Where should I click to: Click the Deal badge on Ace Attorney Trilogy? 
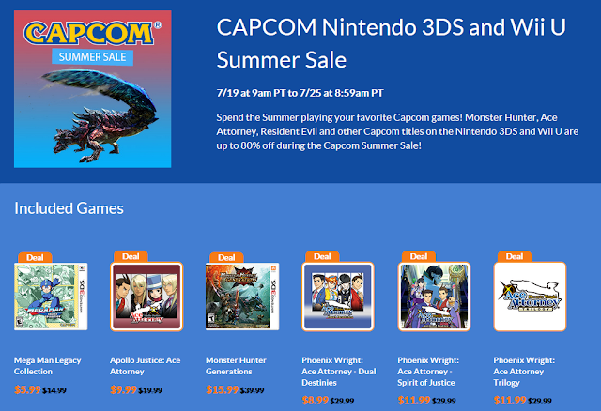pos(515,256)
